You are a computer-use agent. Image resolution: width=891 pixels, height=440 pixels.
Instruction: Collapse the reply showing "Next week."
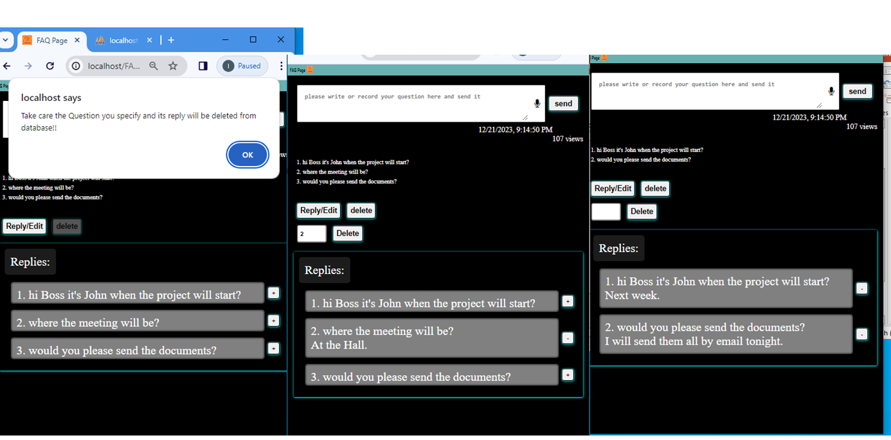click(x=862, y=288)
